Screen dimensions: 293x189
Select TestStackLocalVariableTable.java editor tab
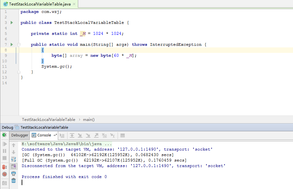(x=40, y=4)
